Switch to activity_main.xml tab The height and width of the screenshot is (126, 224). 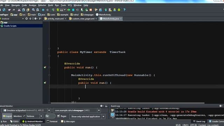pos(55,19)
